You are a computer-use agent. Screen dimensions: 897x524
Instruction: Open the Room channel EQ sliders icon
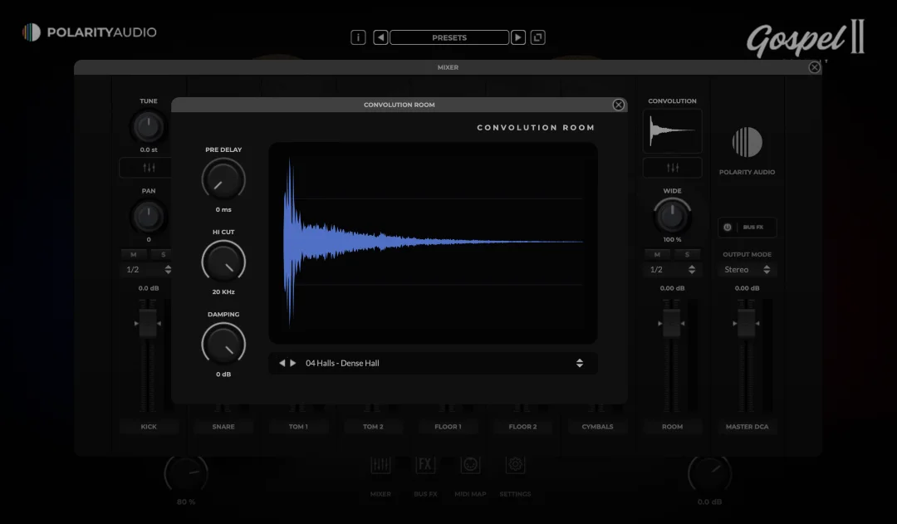coord(673,168)
